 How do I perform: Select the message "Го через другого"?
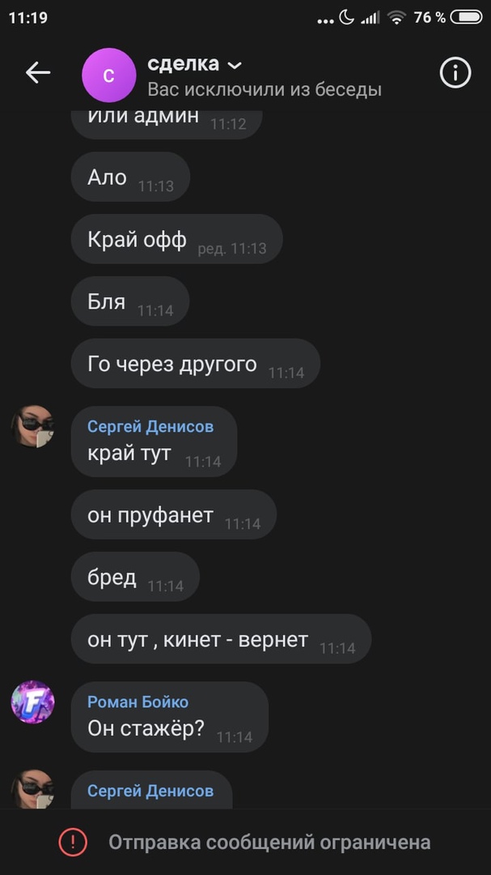[196, 363]
